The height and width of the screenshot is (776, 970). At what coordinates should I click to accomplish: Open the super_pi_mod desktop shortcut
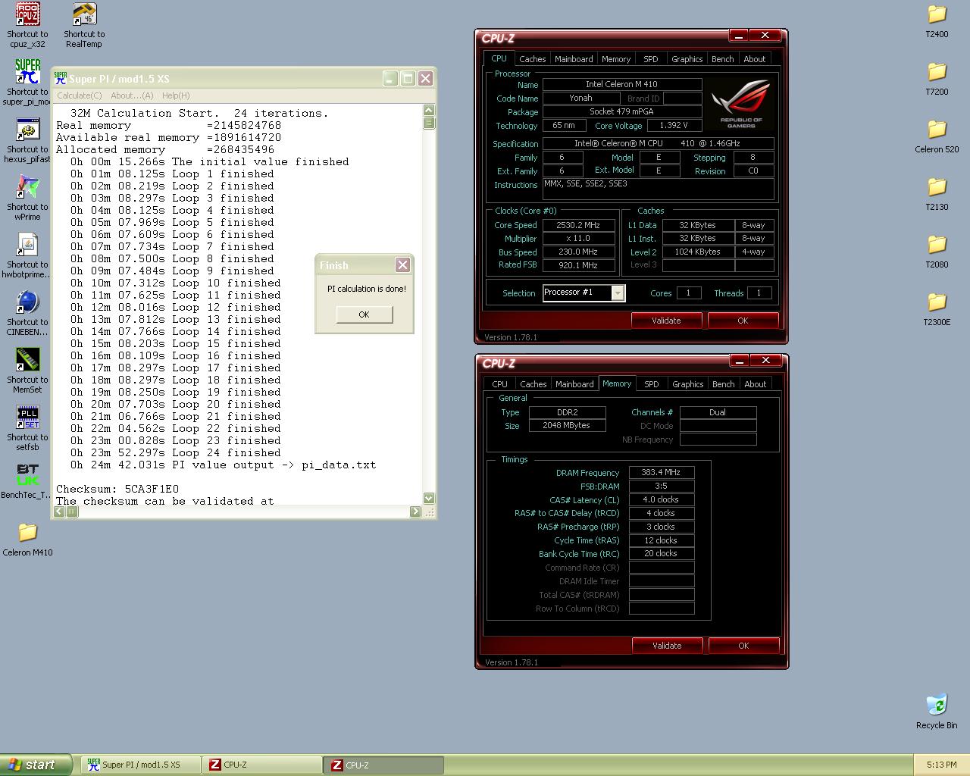pyautogui.click(x=27, y=72)
